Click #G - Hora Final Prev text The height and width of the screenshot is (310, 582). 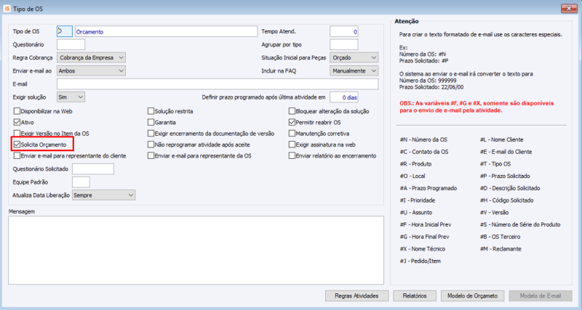[424, 237]
